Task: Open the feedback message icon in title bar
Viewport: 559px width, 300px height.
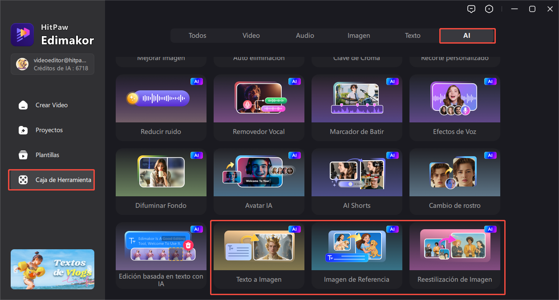Action: (x=471, y=9)
